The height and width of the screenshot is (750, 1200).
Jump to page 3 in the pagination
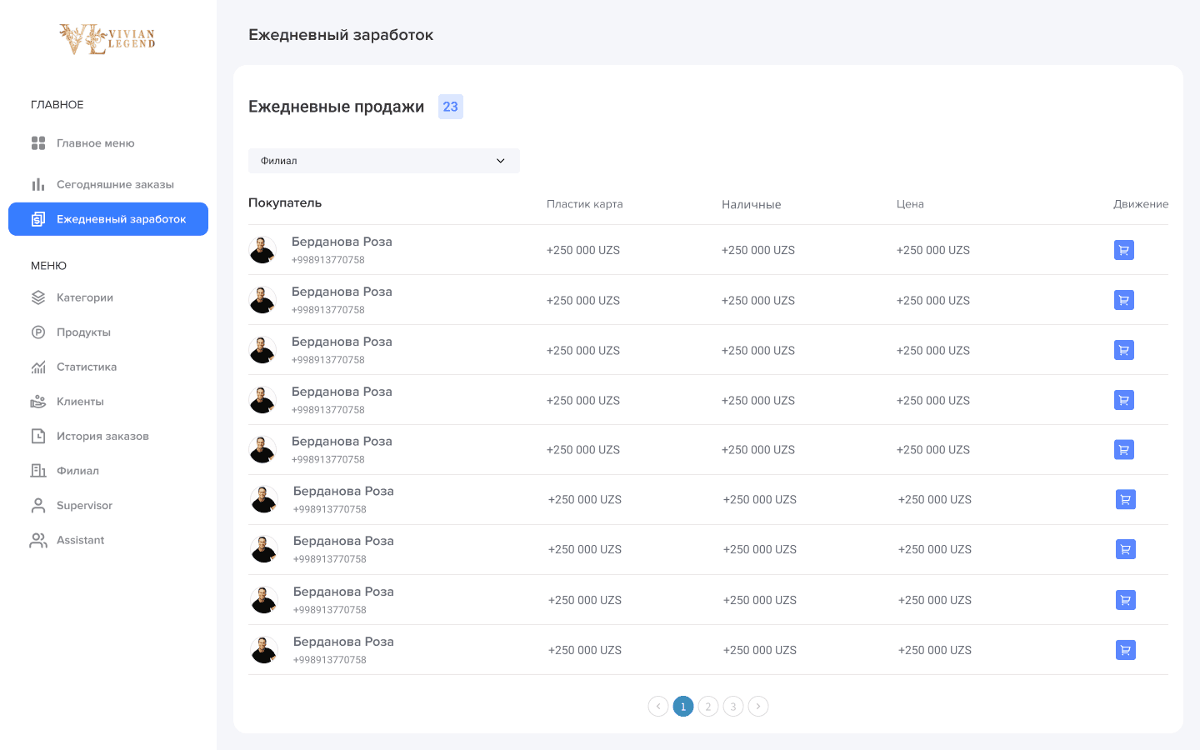(733, 707)
